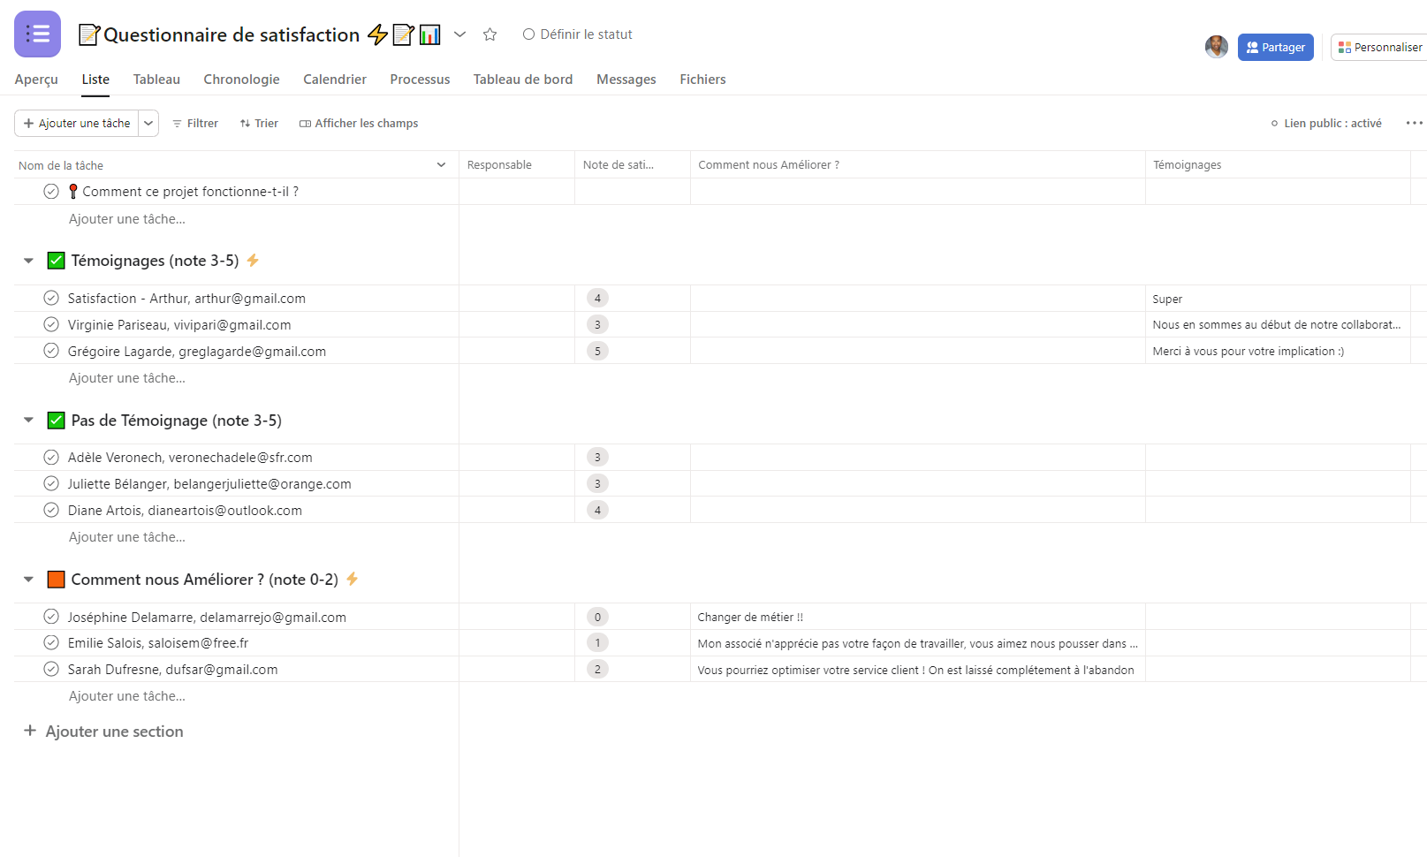Viewport: 1427px width, 857px height.
Task: Click the orange color square of Comment nous Améliorer section
Action: pyautogui.click(x=56, y=579)
